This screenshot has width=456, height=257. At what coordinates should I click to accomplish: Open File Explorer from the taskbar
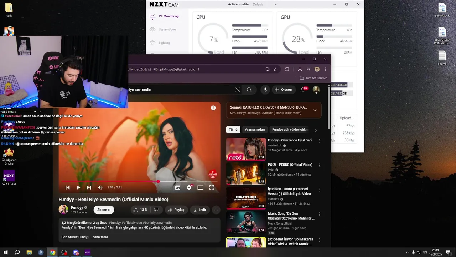click(x=29, y=252)
